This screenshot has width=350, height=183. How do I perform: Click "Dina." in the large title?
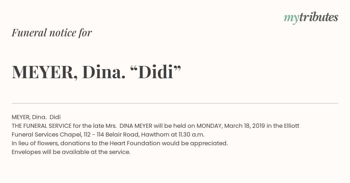point(104,72)
